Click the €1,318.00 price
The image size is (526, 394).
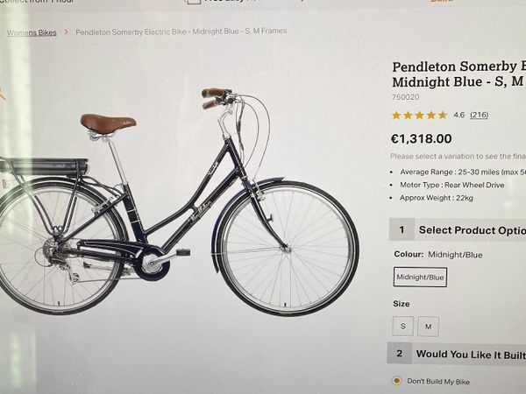click(x=422, y=138)
